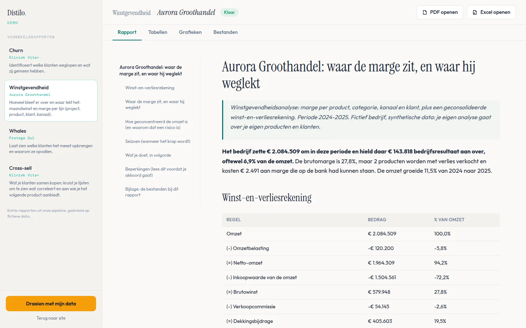Jump to Hoe geconcentreerd de omzet is
Screen dimensions: 526x328
pyautogui.click(x=156, y=125)
